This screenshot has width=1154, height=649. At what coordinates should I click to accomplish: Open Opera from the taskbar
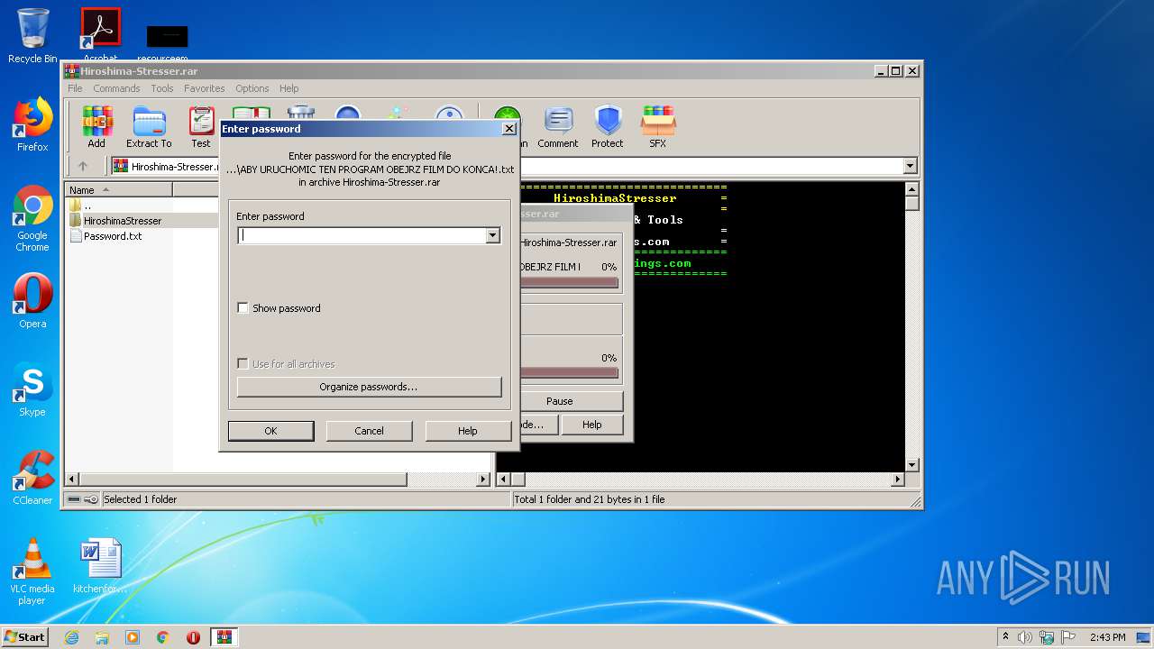pyautogui.click(x=193, y=637)
